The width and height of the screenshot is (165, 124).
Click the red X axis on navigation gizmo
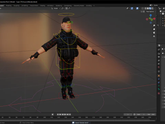pyautogui.click(x=154, y=19)
